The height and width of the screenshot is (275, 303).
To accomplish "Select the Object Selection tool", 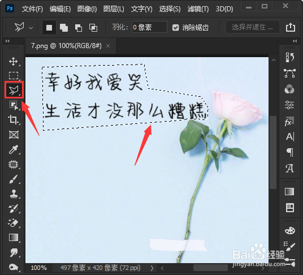I will pos(14,105).
